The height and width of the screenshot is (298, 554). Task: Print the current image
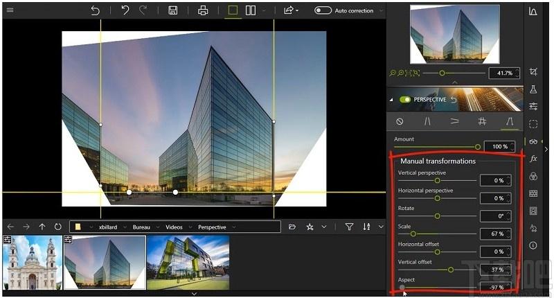(x=203, y=10)
